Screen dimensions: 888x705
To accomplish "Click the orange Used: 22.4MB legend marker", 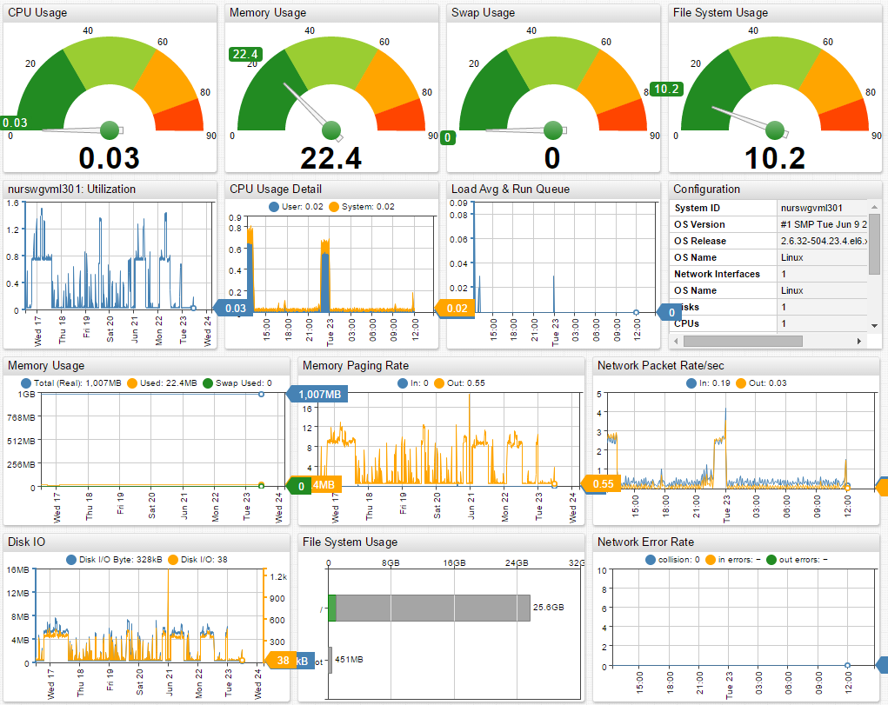I will point(133,382).
